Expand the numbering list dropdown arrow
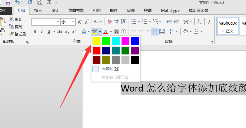 [x=150, y=22]
